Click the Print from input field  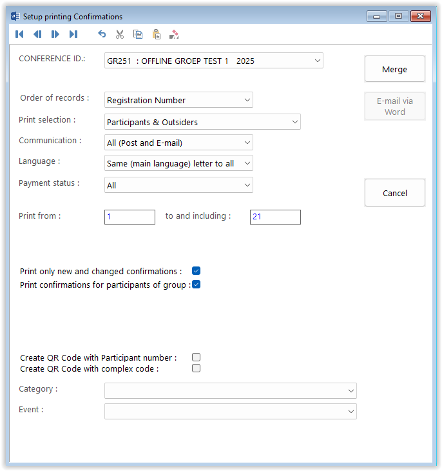[x=130, y=217]
